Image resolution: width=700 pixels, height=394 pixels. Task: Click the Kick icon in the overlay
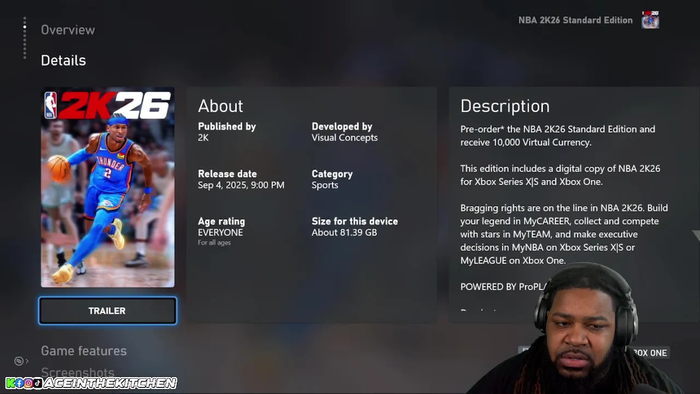pos(11,384)
